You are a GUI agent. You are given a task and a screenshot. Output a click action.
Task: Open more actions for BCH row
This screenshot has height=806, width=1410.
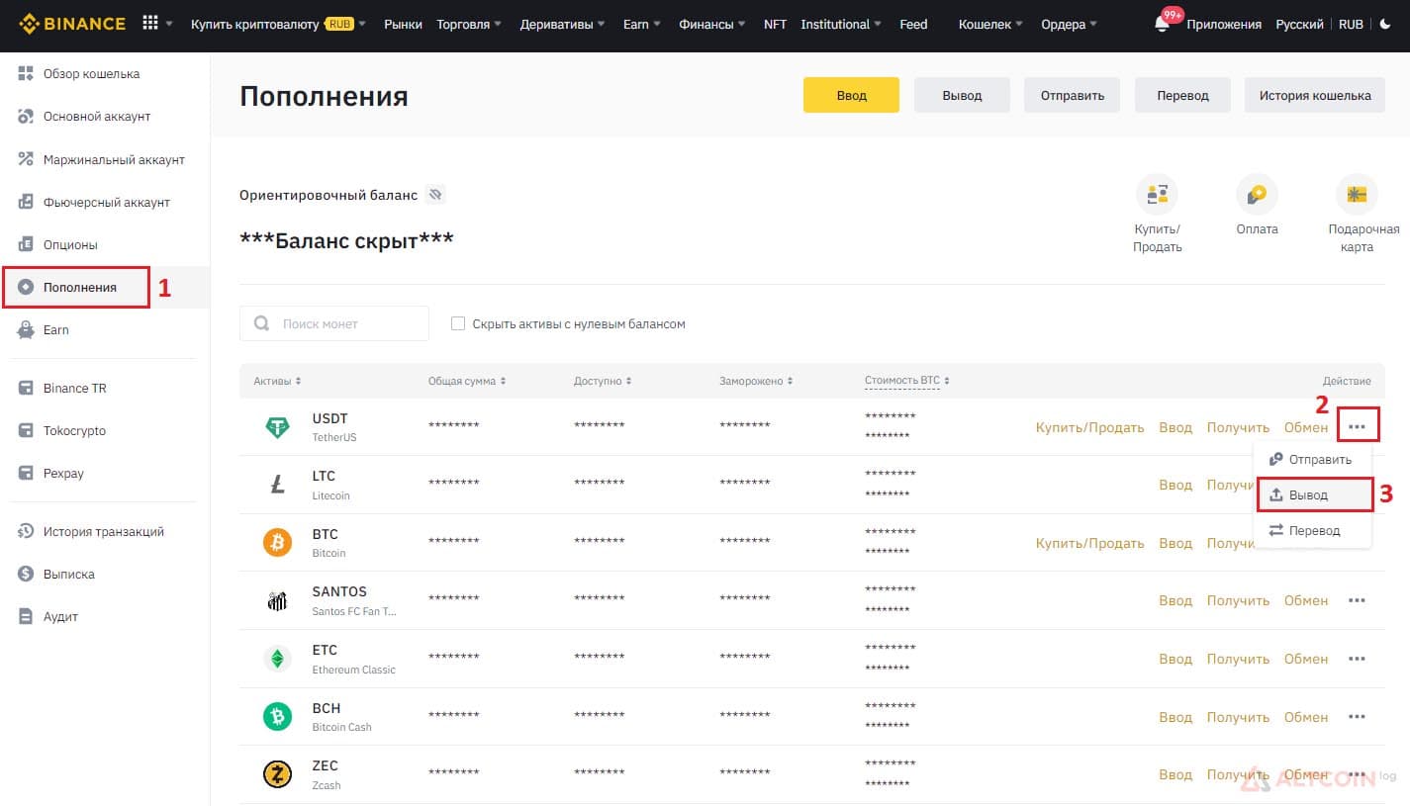(x=1357, y=717)
